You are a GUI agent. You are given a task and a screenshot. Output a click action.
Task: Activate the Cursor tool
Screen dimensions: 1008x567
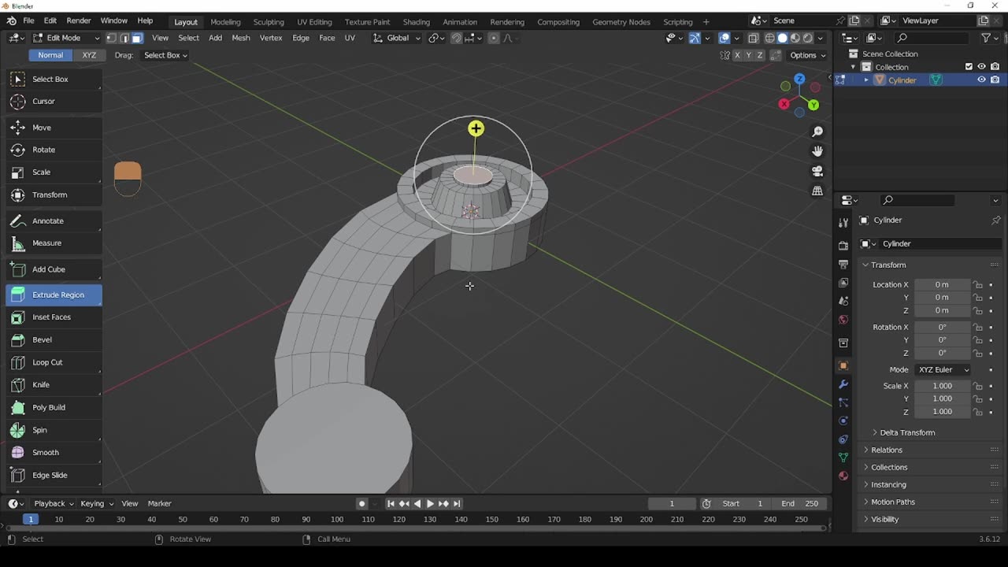point(54,101)
